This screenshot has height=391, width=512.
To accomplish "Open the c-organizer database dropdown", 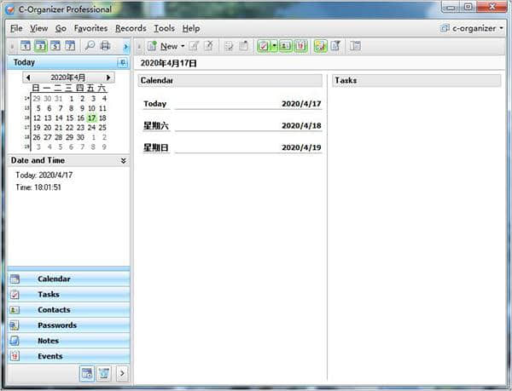I will pyautogui.click(x=474, y=28).
